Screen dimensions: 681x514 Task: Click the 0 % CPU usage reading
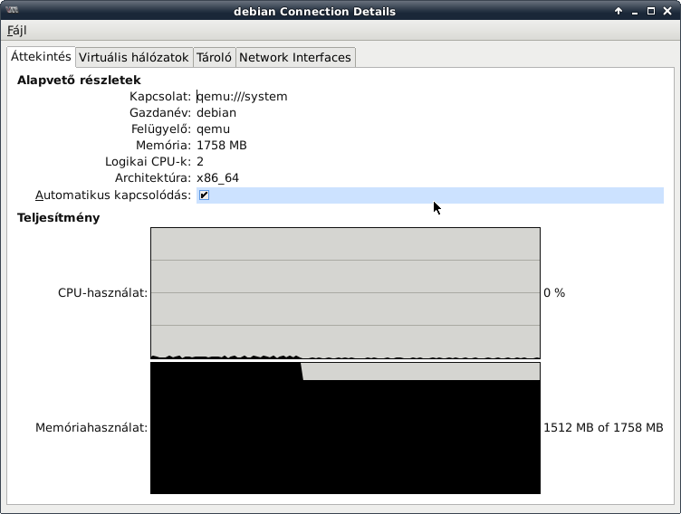tap(554, 293)
